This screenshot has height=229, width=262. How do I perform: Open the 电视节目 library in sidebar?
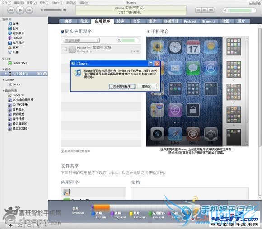(16, 33)
